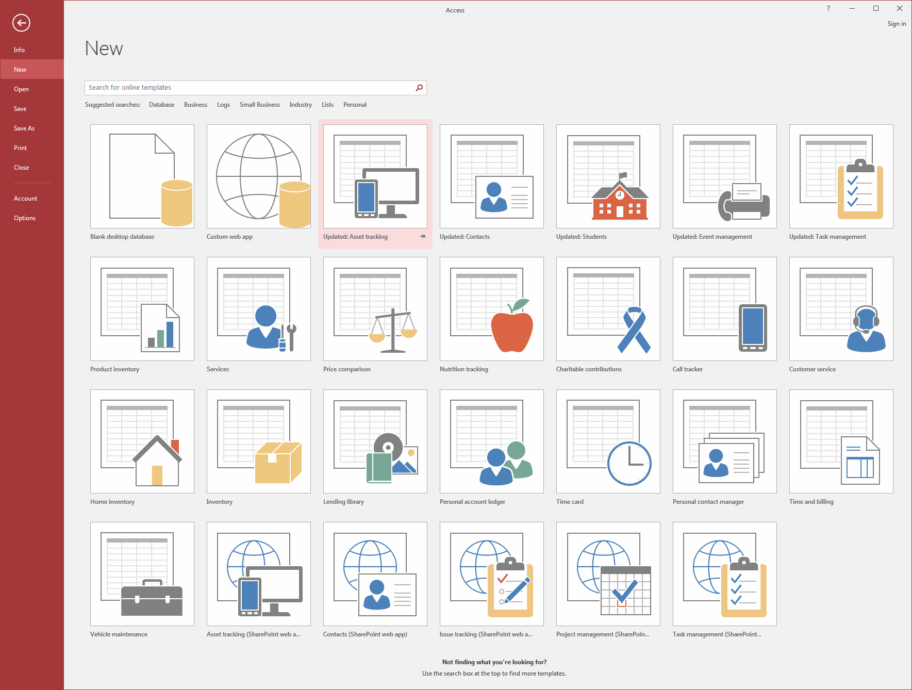Open the Options dialog
This screenshot has height=690, width=912.
coord(25,218)
